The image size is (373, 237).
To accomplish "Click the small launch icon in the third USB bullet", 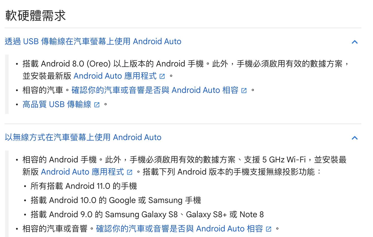I will [x=97, y=104].
